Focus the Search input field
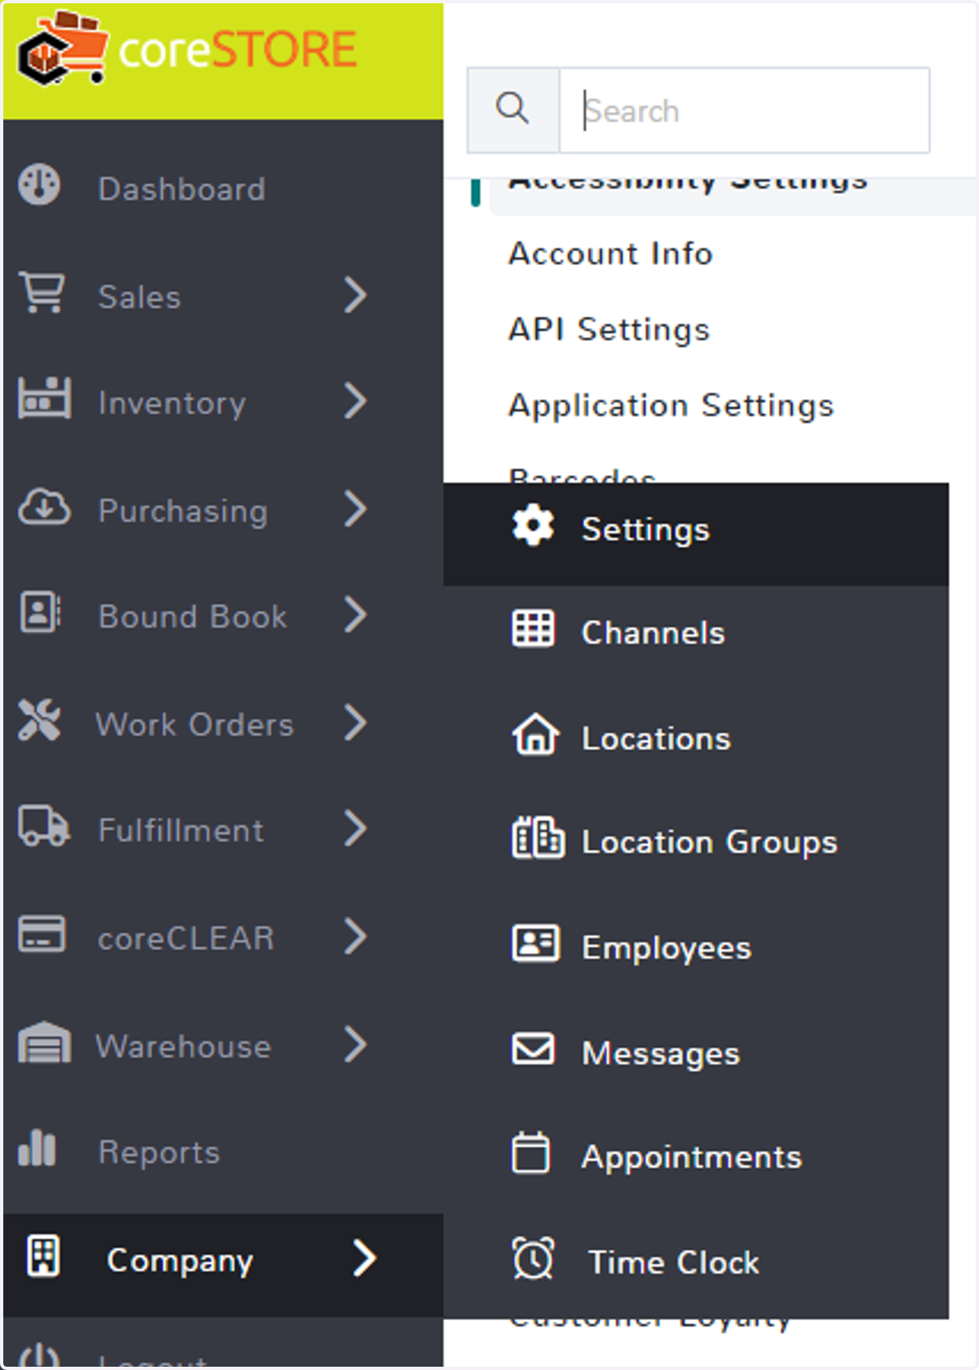The image size is (979, 1370). pos(744,110)
